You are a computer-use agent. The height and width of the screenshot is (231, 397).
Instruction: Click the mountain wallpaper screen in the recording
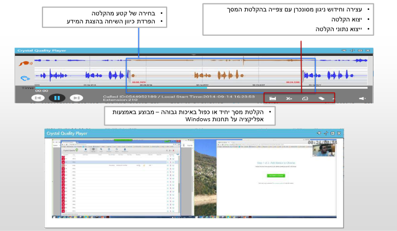pos(205,177)
